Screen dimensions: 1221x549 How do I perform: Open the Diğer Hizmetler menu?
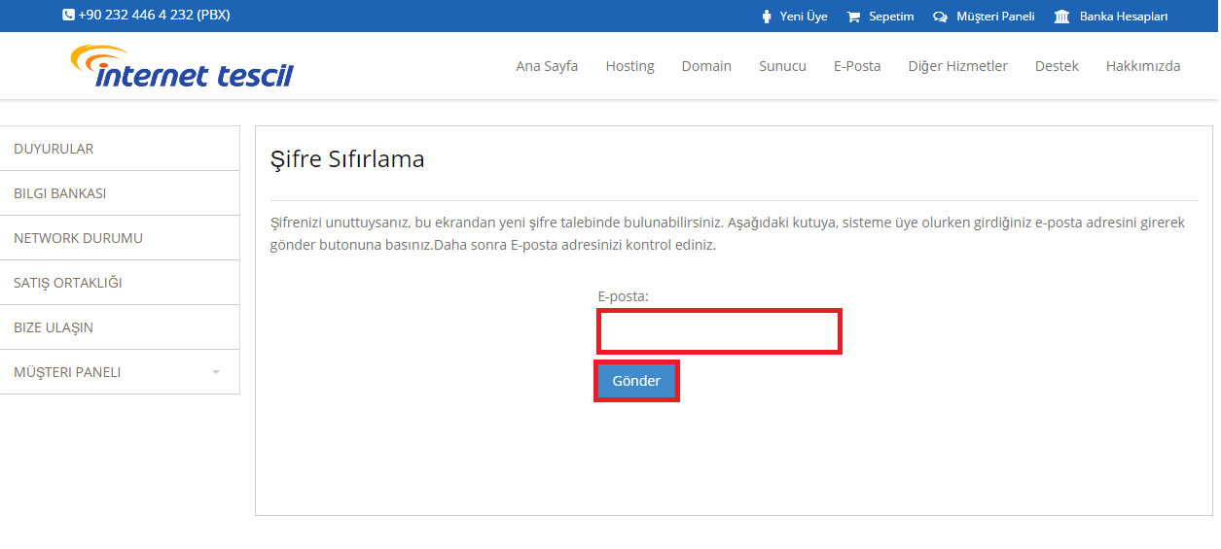957,66
